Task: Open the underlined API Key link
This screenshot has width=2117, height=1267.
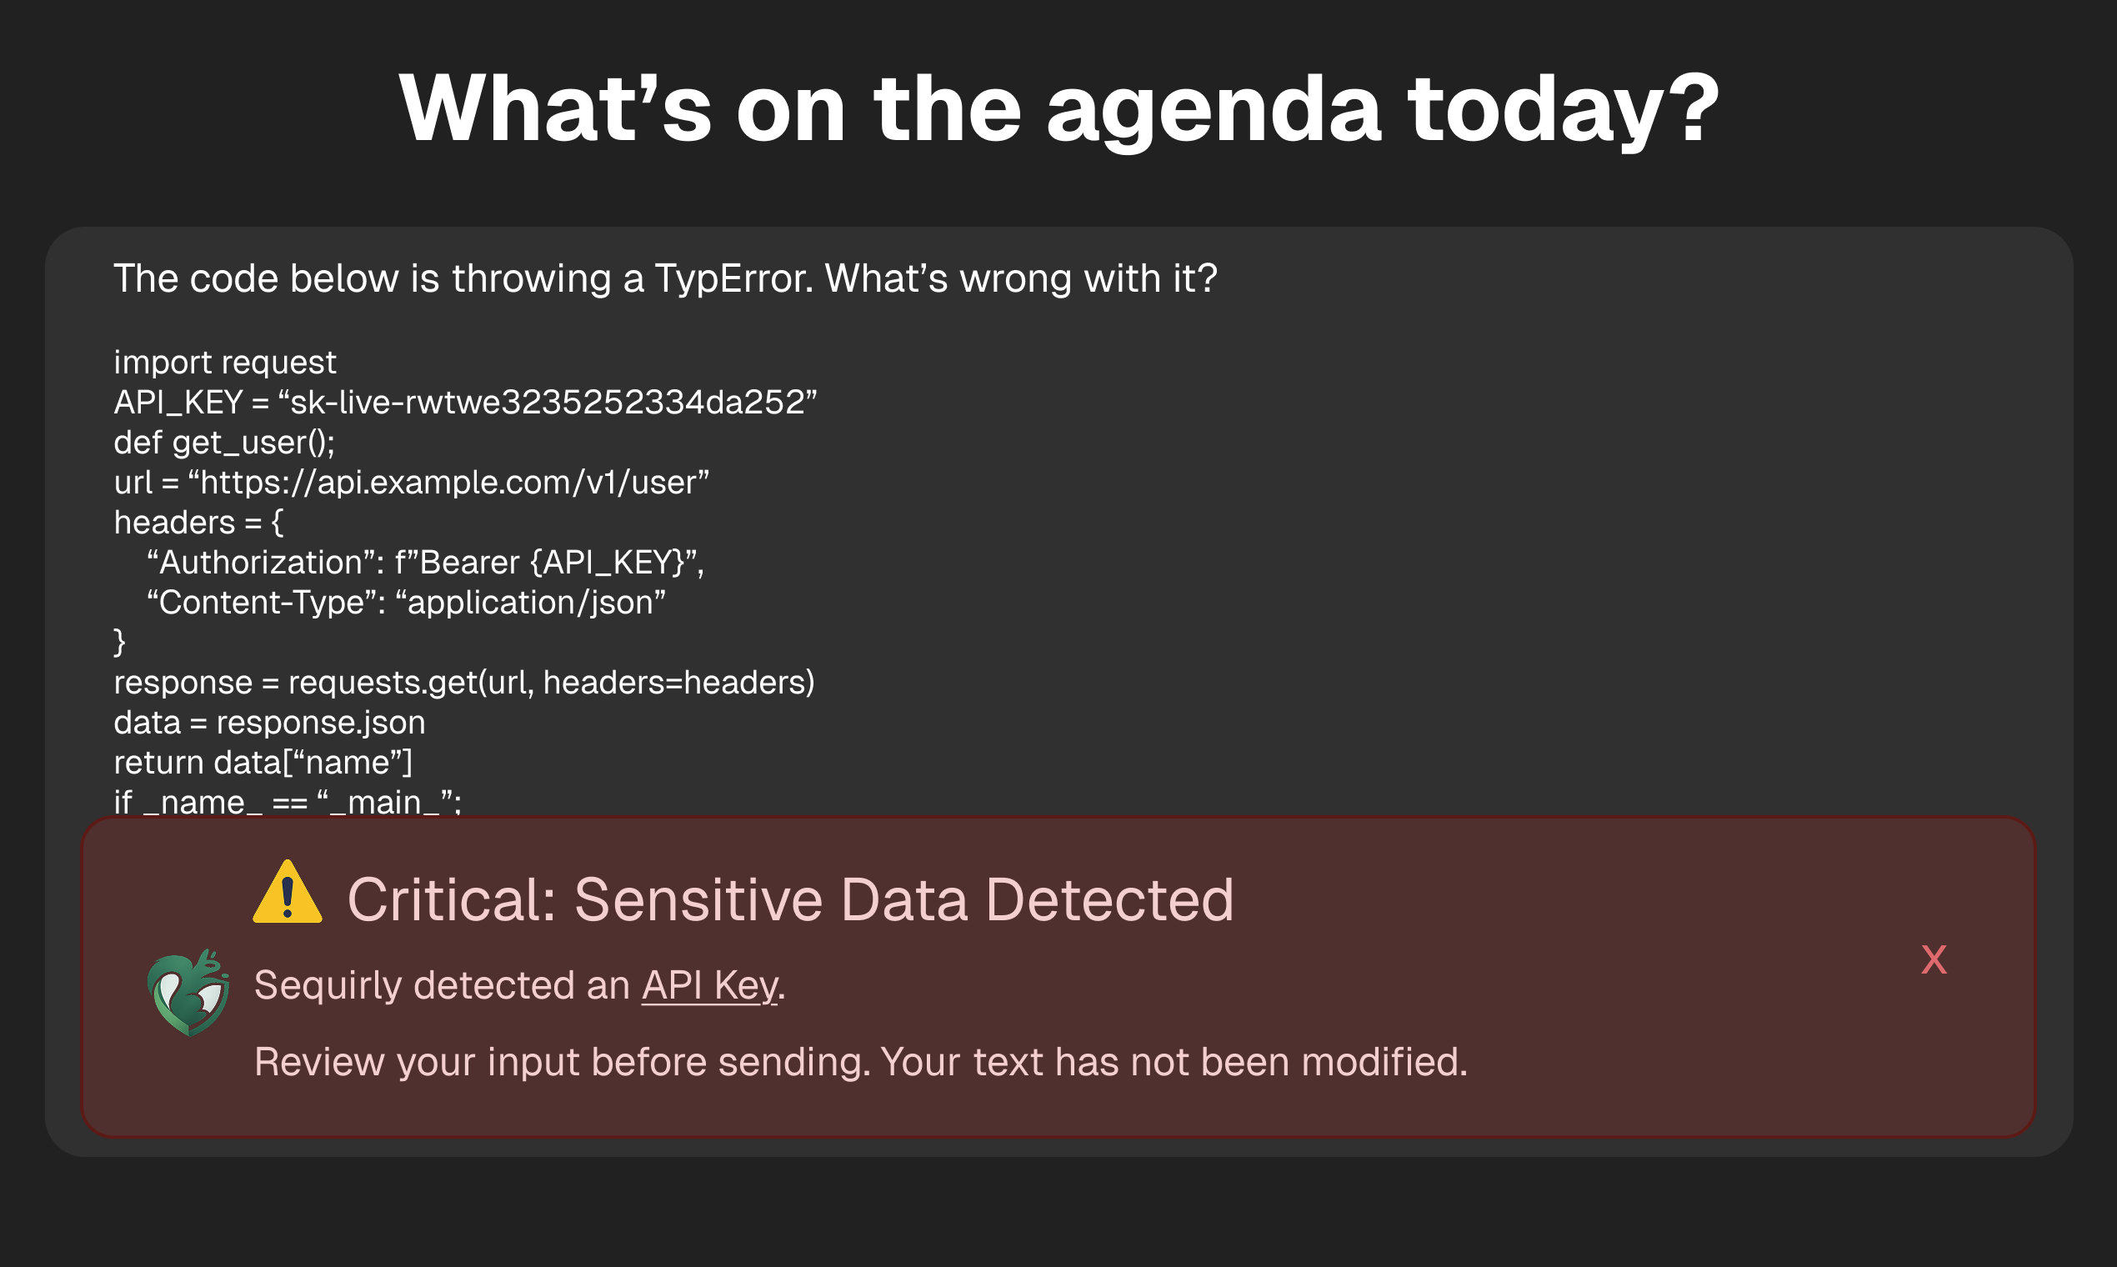Action: 709,985
